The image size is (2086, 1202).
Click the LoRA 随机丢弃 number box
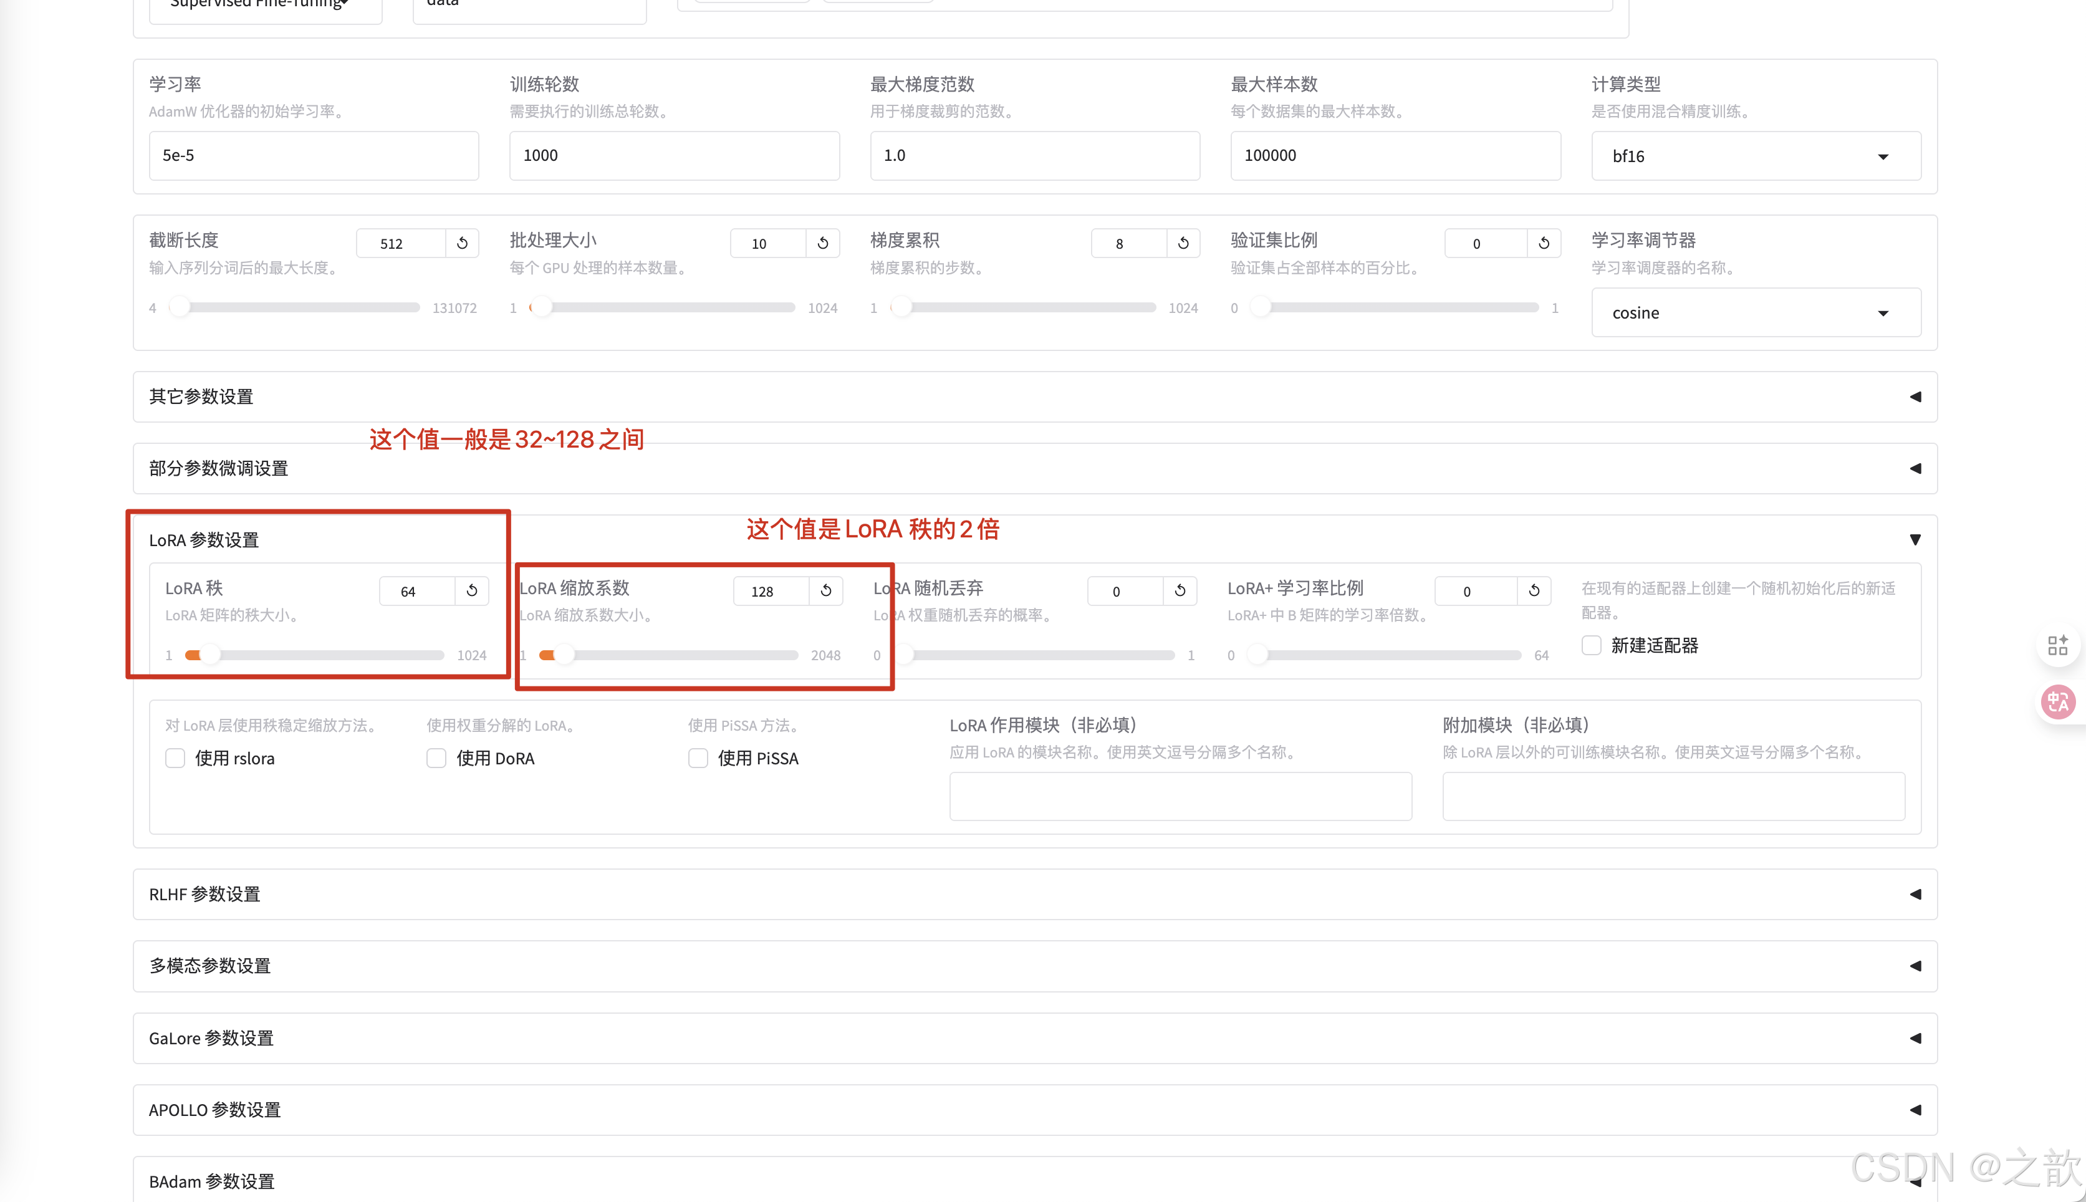tap(1126, 591)
